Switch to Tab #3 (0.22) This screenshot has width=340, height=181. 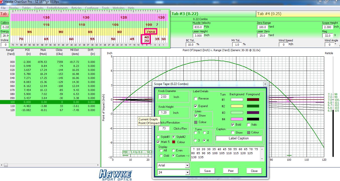(x=213, y=14)
